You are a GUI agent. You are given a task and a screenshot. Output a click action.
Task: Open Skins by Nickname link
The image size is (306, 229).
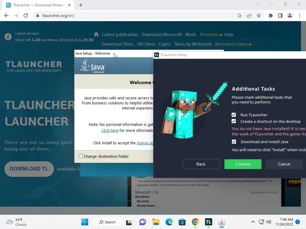tap(193, 44)
